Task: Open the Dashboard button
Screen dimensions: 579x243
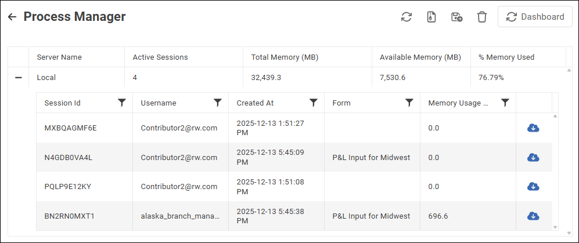Action: coord(535,17)
